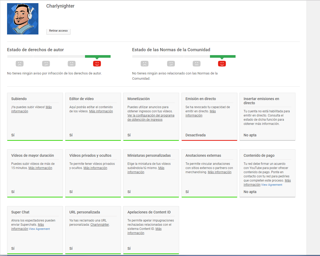
Task: Click Sí status in the Monetización card
Action: tap(129, 135)
